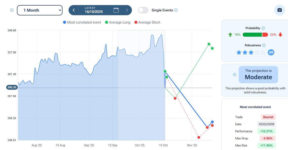Image resolution: width=288 pixels, height=150 pixels.
Task: Toggle the Single Events switch
Action: point(143,10)
